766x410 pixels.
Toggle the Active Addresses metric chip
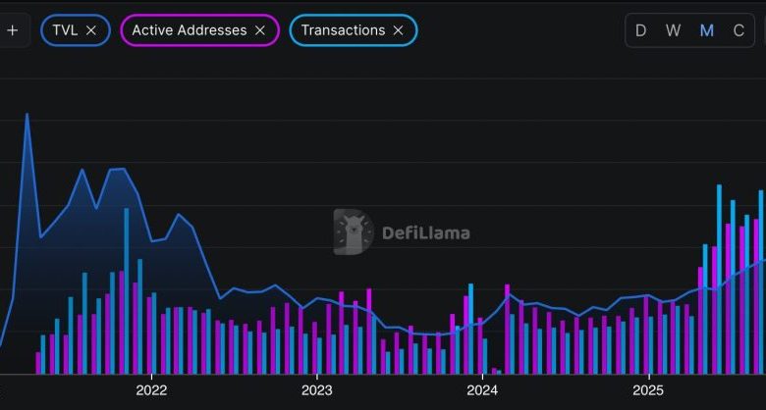point(189,30)
